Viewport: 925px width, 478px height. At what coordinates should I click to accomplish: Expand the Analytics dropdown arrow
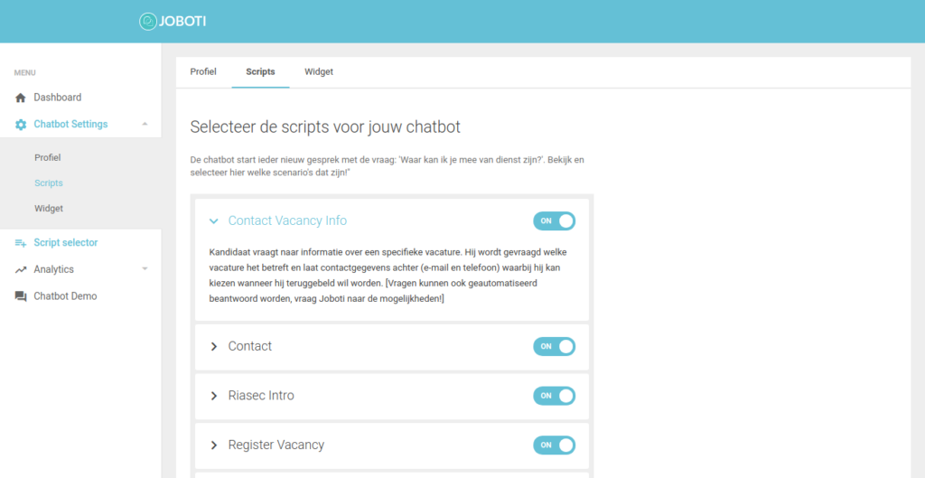(145, 269)
